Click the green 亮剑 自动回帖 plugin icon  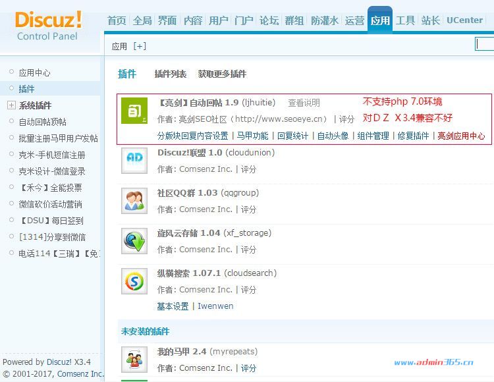click(134, 111)
